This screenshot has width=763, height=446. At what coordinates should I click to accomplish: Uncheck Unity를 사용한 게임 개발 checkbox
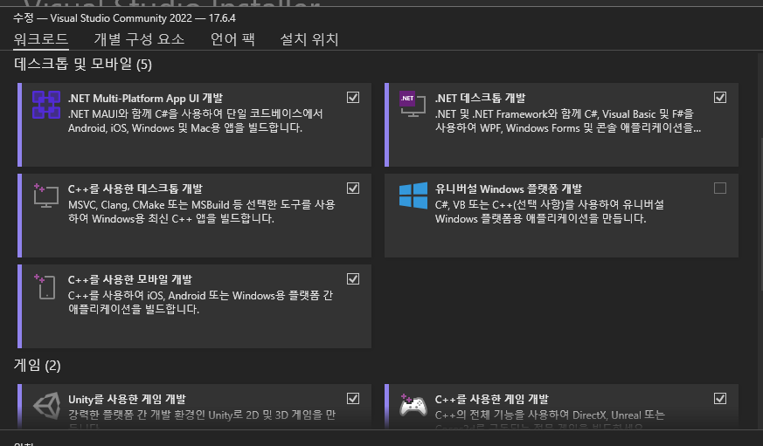coord(353,398)
